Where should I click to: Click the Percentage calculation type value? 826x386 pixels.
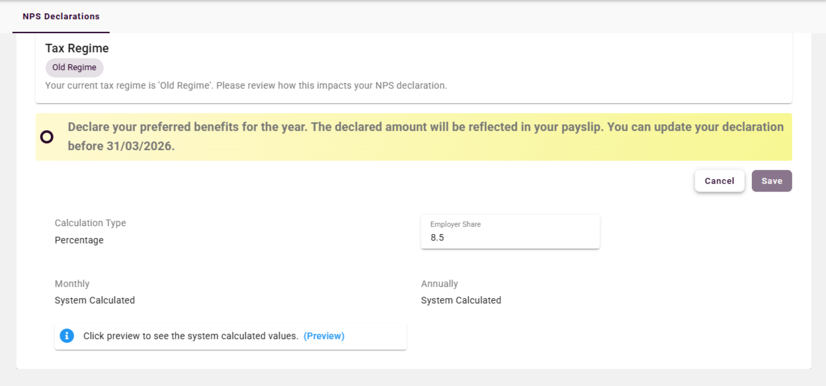[79, 240]
